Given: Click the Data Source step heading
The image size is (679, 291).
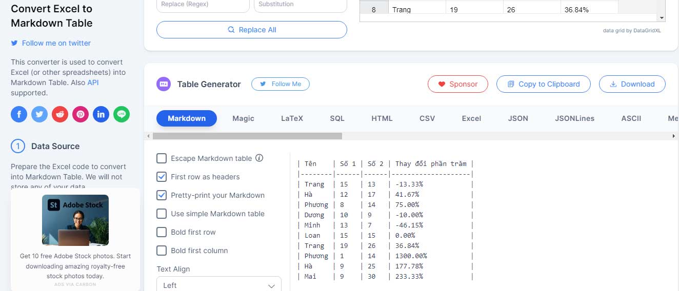Looking at the screenshot, I should (55, 146).
